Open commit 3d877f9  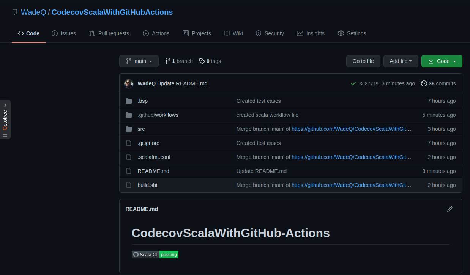tap(369, 84)
